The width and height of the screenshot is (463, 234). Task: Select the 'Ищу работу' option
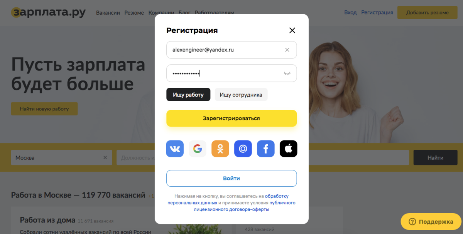(188, 95)
